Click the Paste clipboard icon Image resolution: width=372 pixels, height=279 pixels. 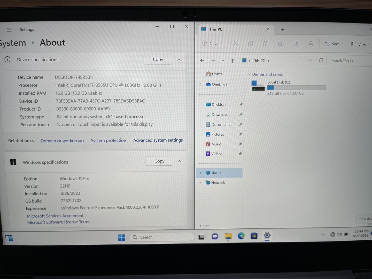266,44
